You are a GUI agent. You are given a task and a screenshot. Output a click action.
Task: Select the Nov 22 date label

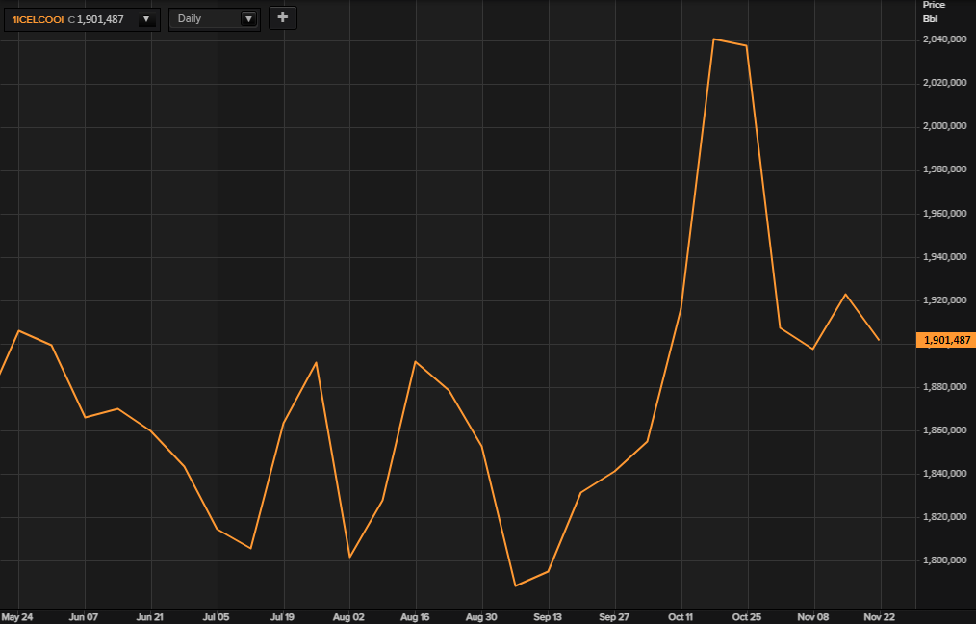pyautogui.click(x=880, y=617)
